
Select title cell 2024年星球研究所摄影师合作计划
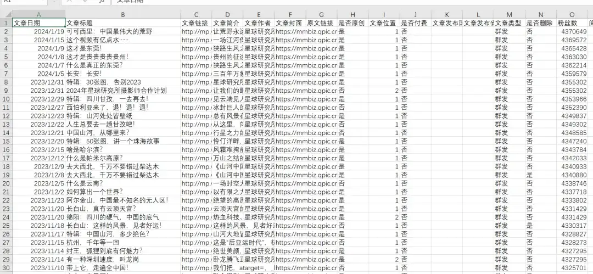coord(123,91)
